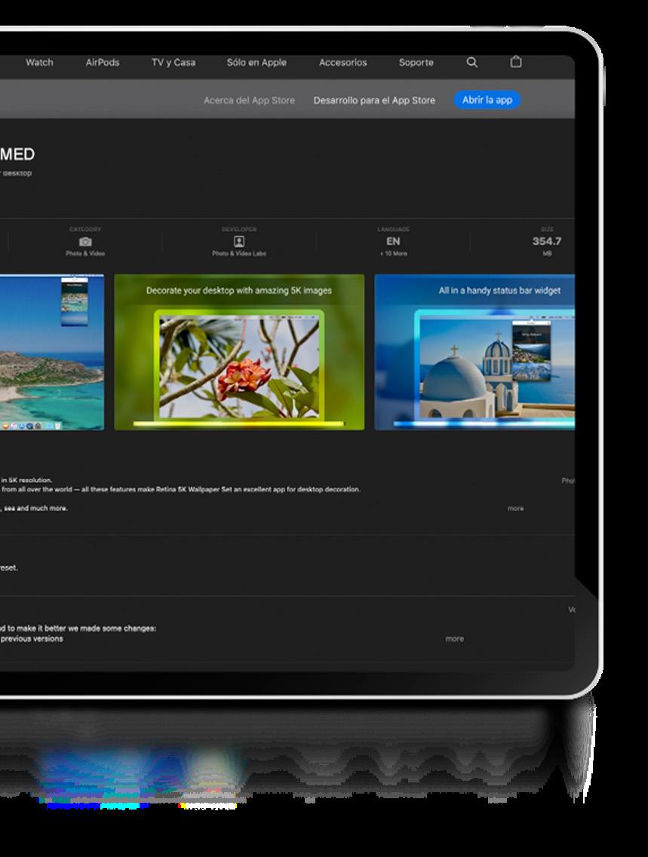This screenshot has height=857, width=648.
Task: Click the Abrir la app button
Action: click(x=487, y=100)
